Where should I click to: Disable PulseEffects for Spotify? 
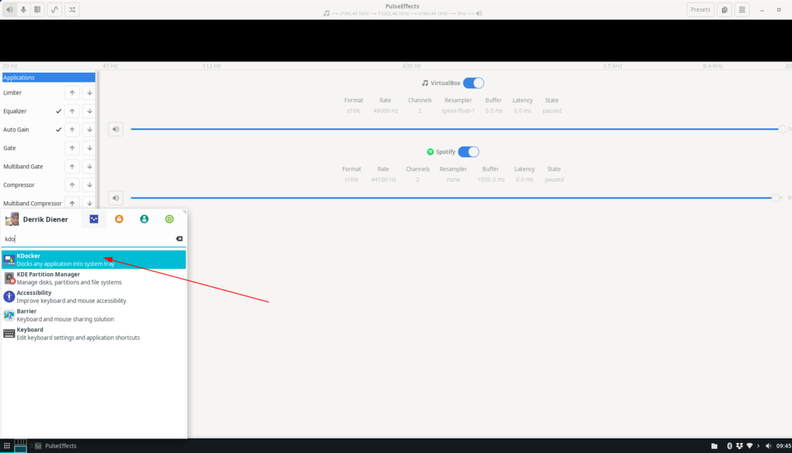[x=469, y=151]
